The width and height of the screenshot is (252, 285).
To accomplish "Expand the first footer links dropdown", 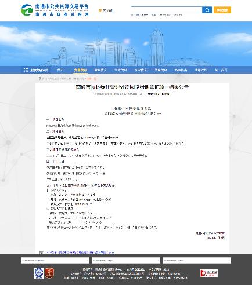I will (55, 260).
